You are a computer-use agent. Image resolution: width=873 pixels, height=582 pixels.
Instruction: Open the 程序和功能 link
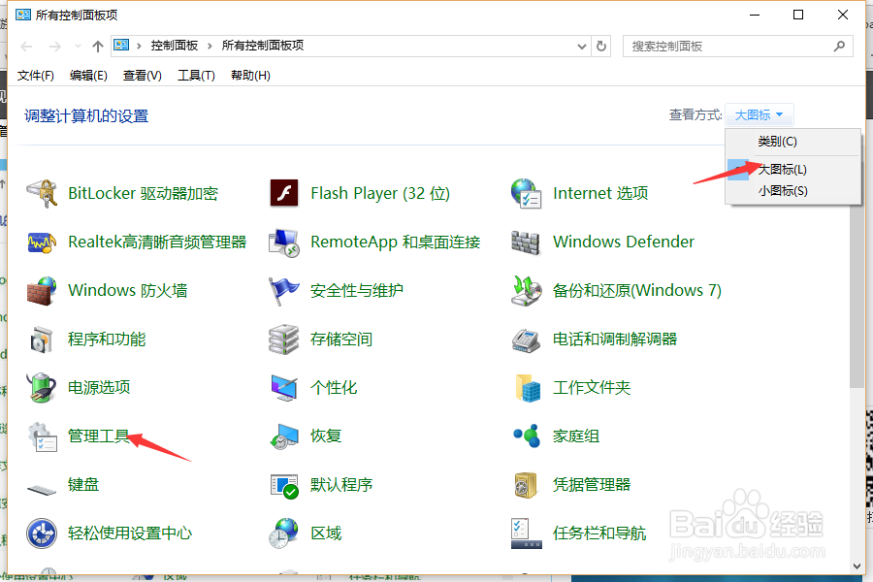(107, 339)
